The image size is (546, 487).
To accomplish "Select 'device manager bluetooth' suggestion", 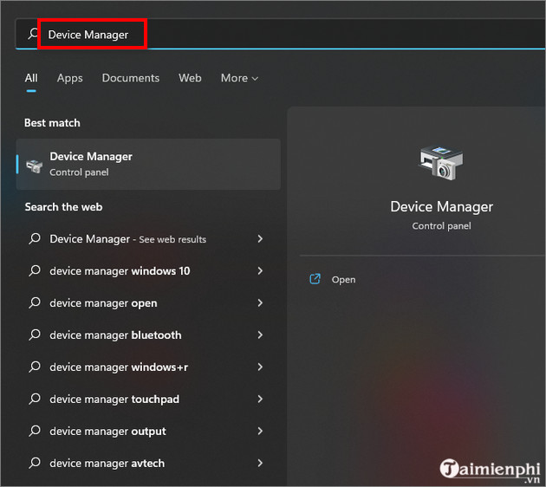I will click(146, 334).
